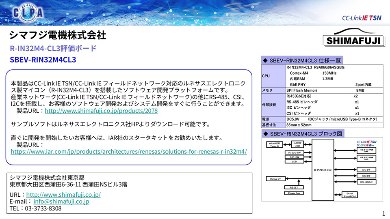Click the Rotary-SW block in diagram

[294, 152]
